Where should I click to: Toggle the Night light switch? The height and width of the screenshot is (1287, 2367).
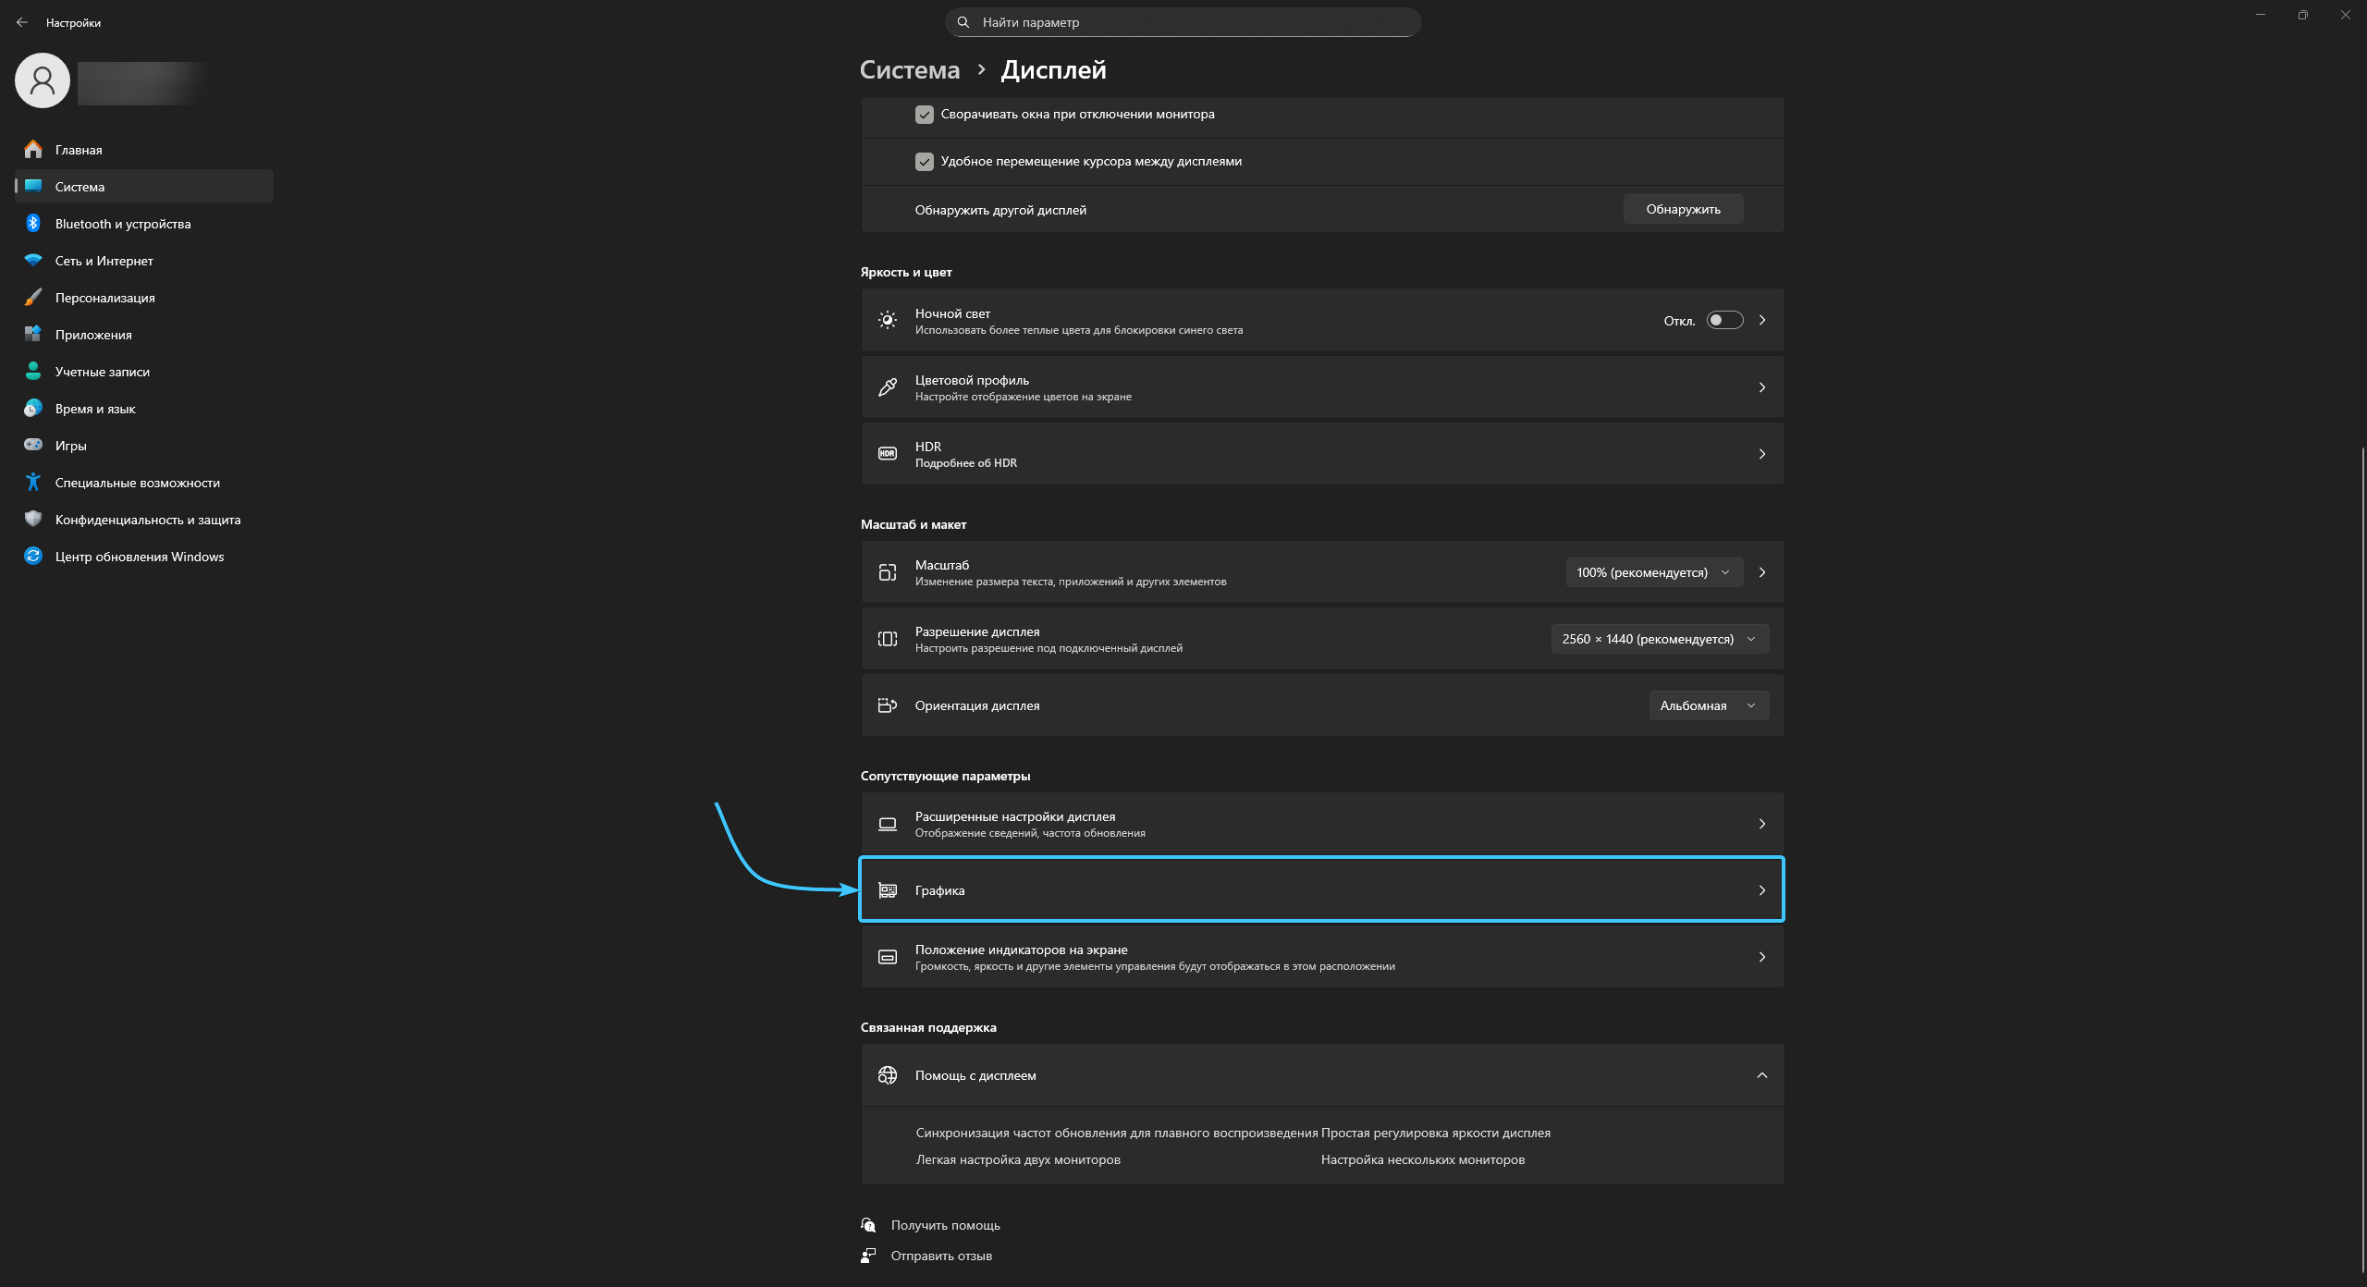[1724, 321]
